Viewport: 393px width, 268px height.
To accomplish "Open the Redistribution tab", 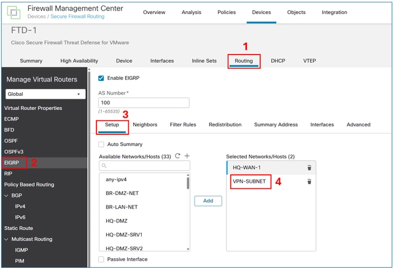I will 225,124.
